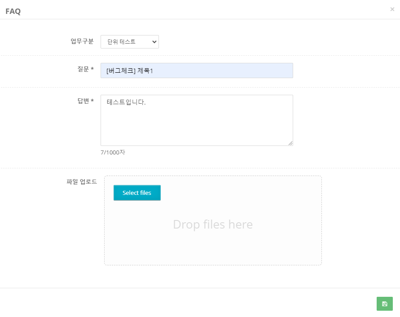Screen dimensions: 400x317
Task: Click the 답변 textarea resize handle
Action: (290, 143)
